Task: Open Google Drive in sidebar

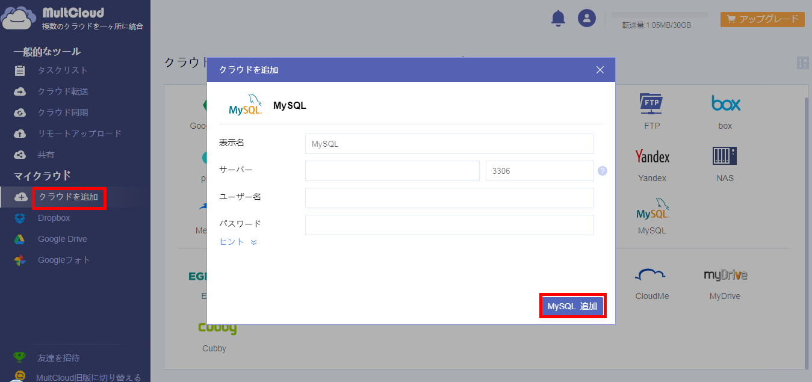Action: click(x=62, y=239)
